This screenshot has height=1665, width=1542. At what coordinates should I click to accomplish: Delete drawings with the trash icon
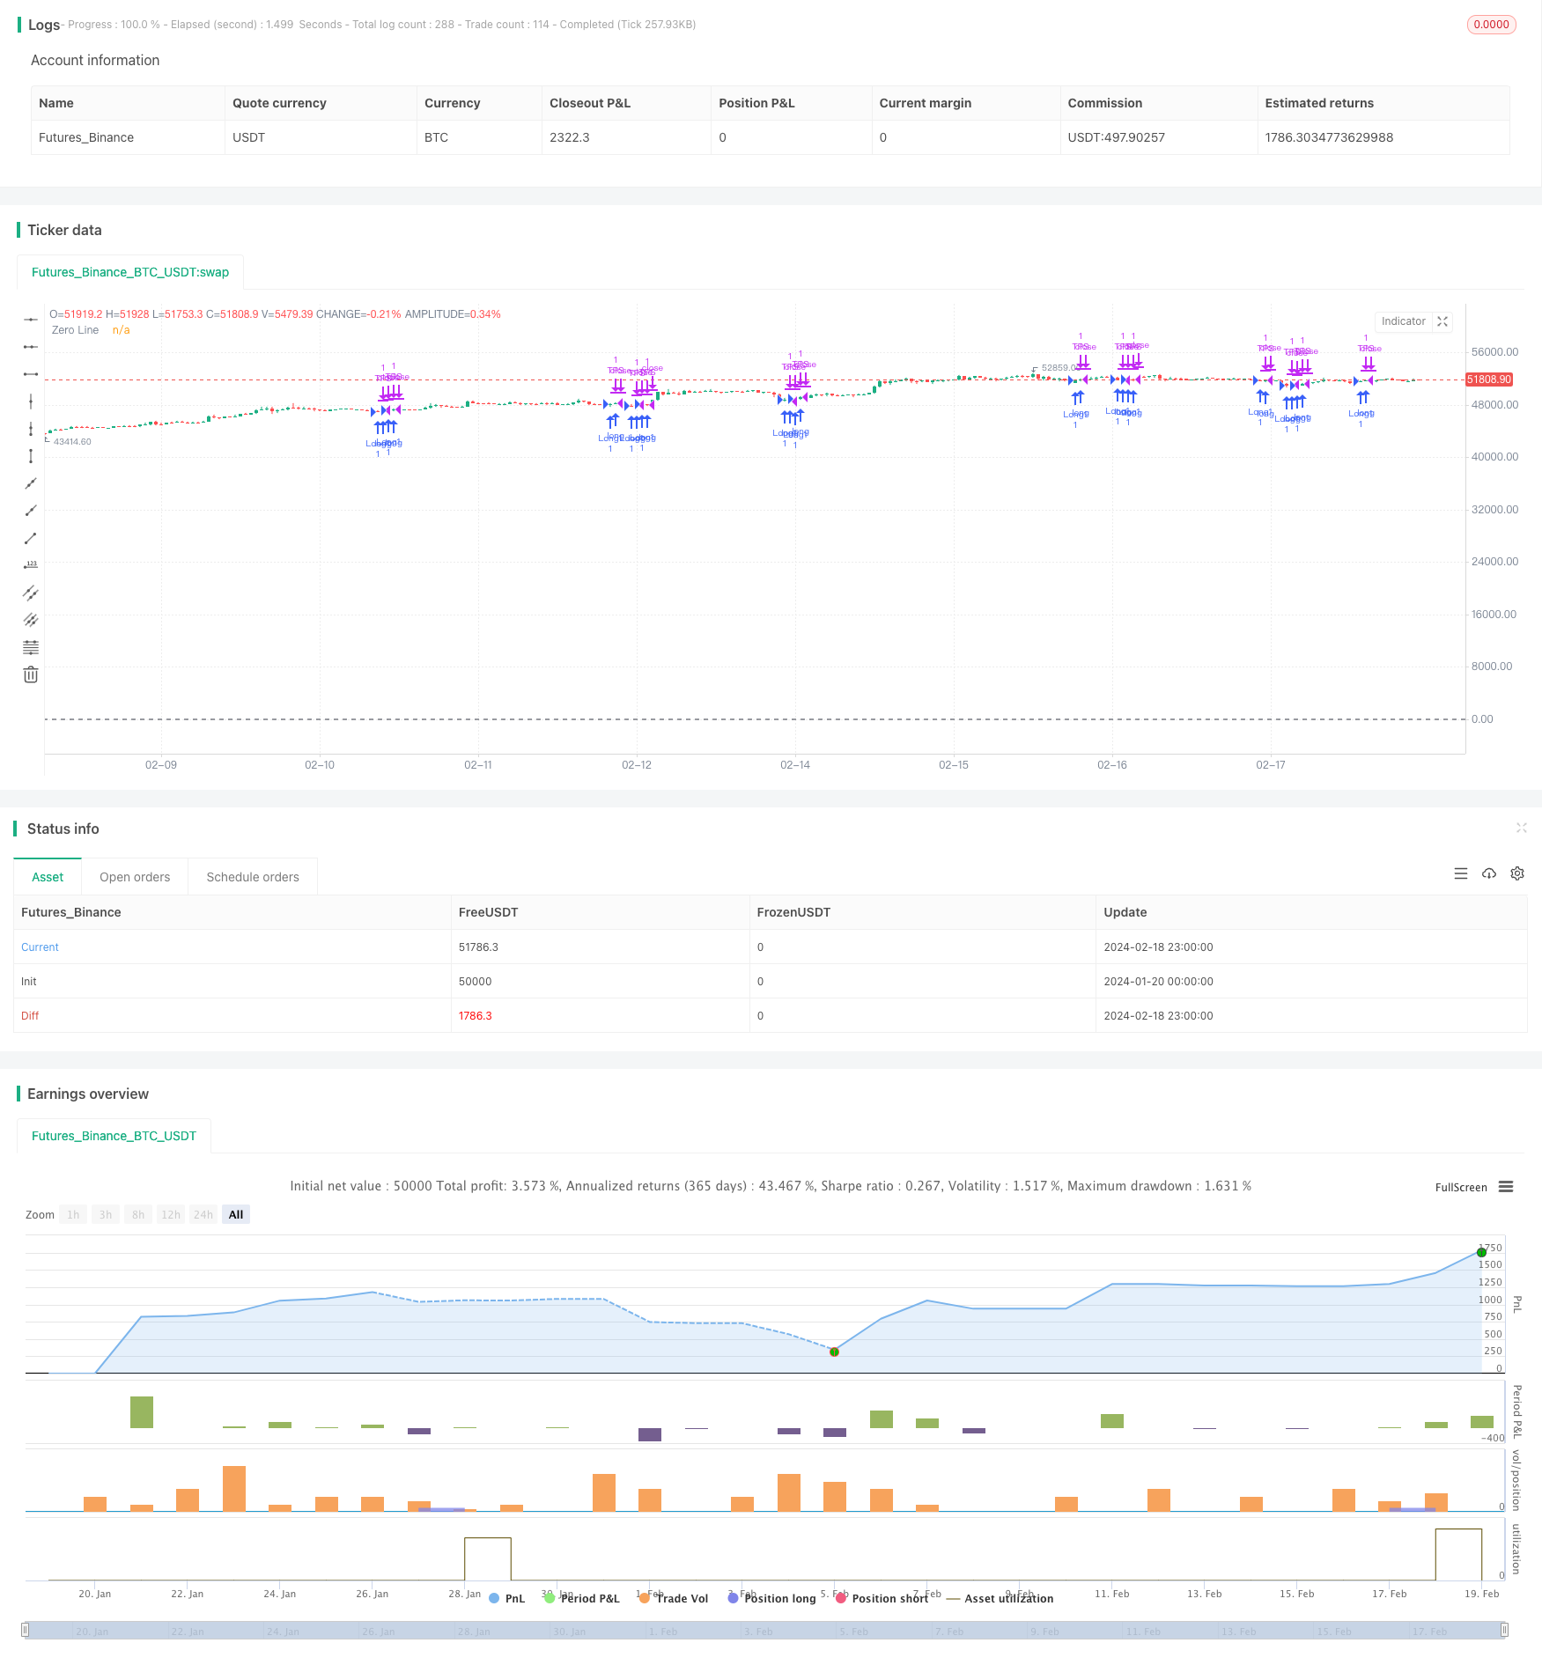click(x=31, y=674)
